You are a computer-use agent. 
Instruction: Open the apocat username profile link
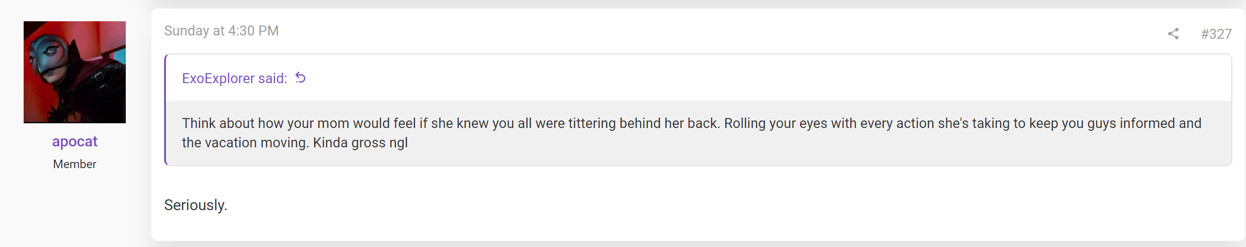pyautogui.click(x=75, y=141)
